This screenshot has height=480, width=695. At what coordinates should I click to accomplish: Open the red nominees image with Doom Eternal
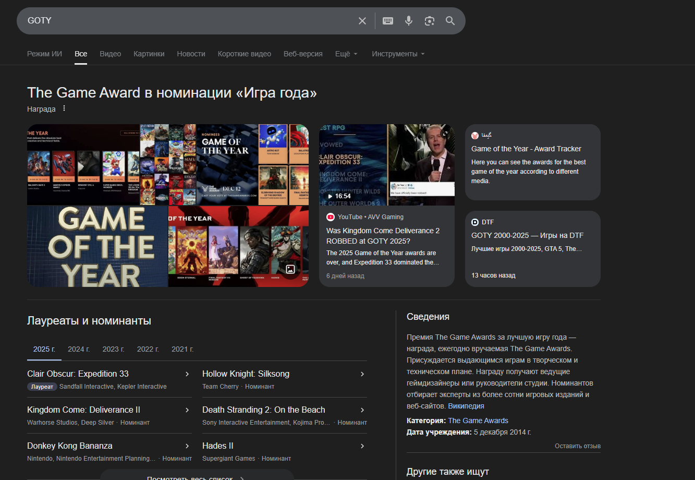[238, 246]
